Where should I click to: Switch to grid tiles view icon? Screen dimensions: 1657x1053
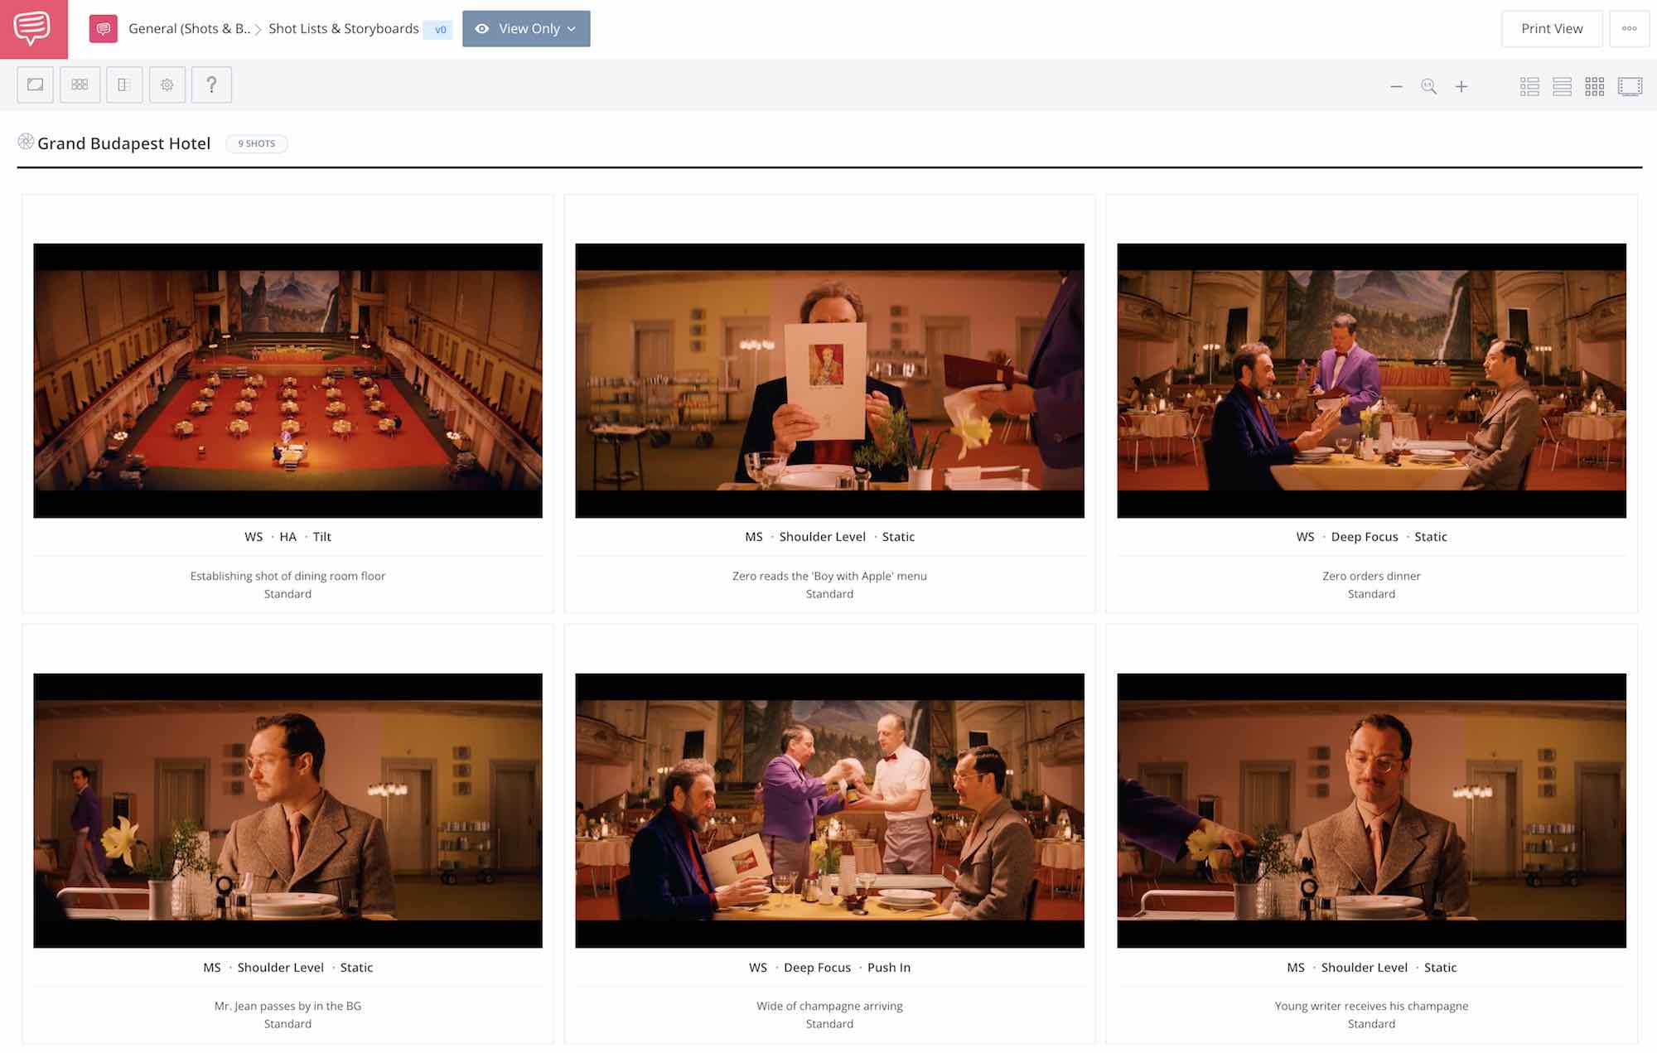1595,86
